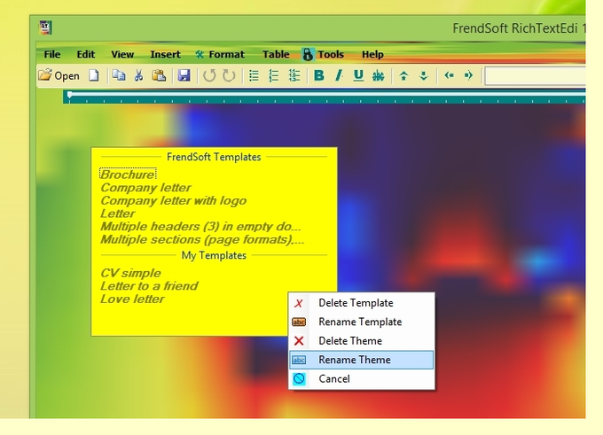The height and width of the screenshot is (435, 603).
Task: Select Multiple sections (page formats) template
Action: point(202,239)
